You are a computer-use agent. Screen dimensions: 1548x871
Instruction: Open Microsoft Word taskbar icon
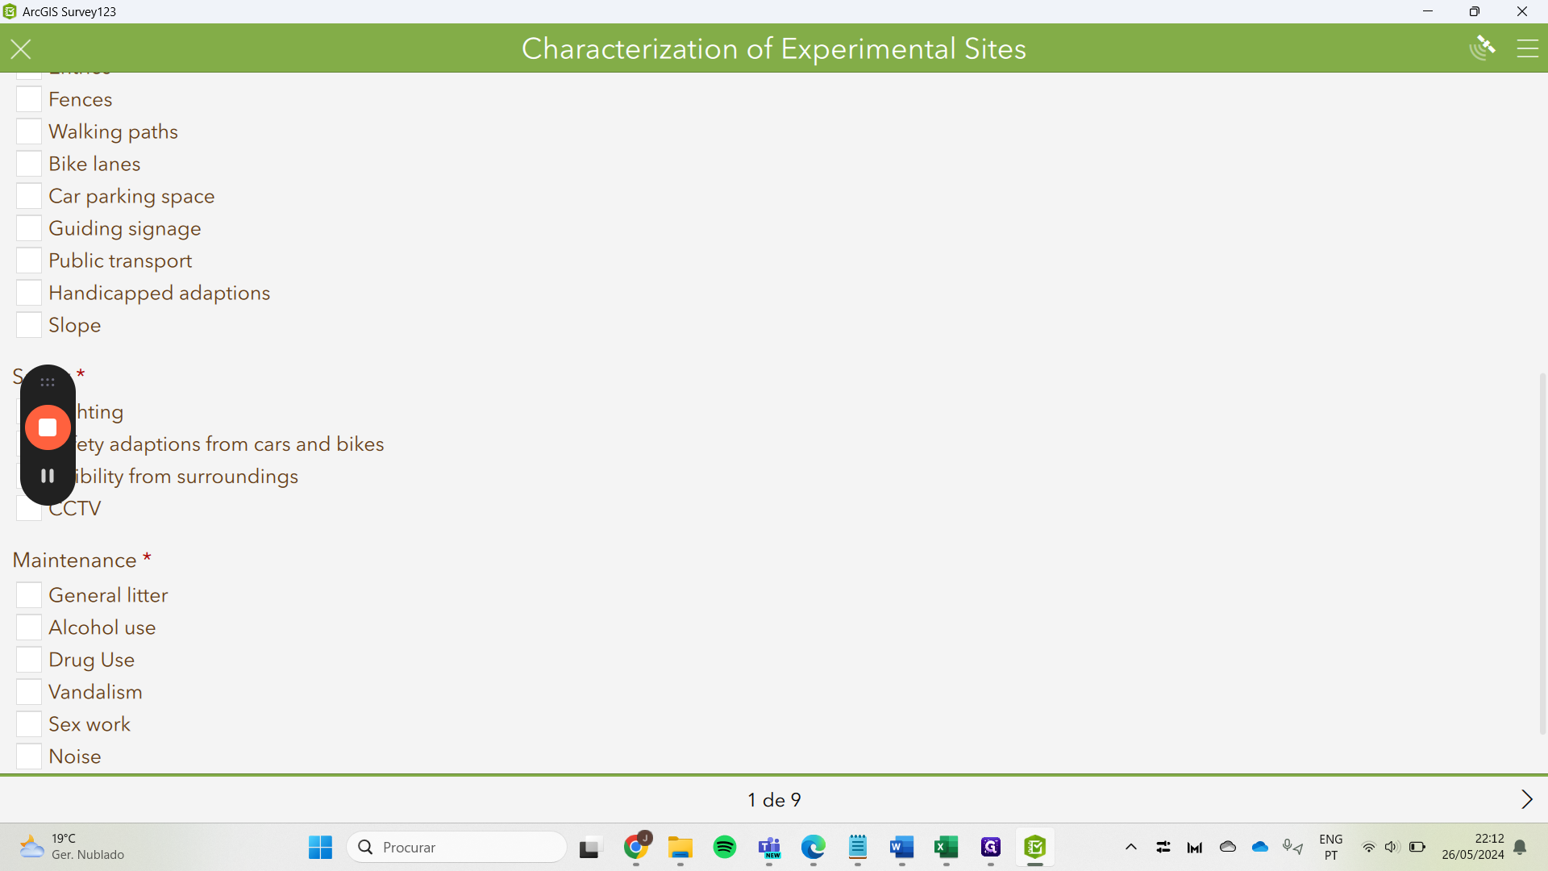[x=901, y=847]
